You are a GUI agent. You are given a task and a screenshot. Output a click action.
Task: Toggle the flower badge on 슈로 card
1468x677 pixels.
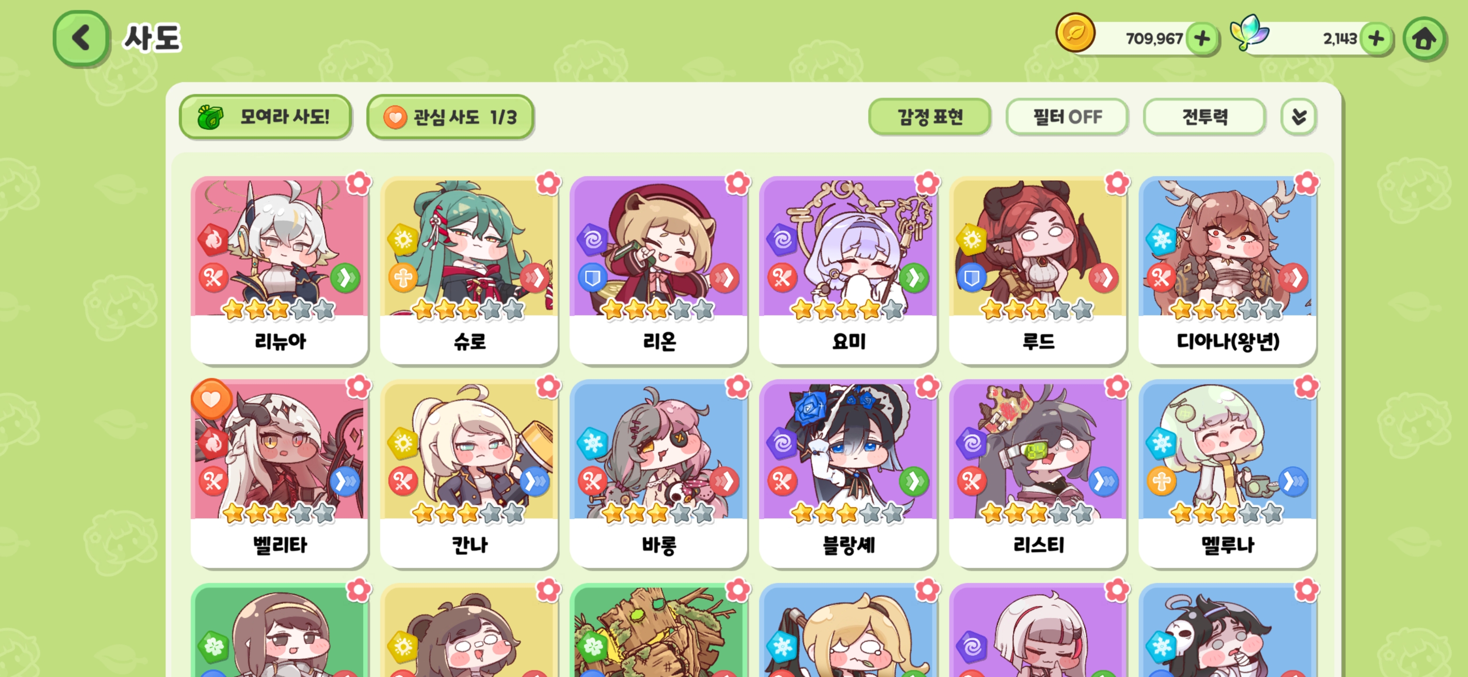548,183
